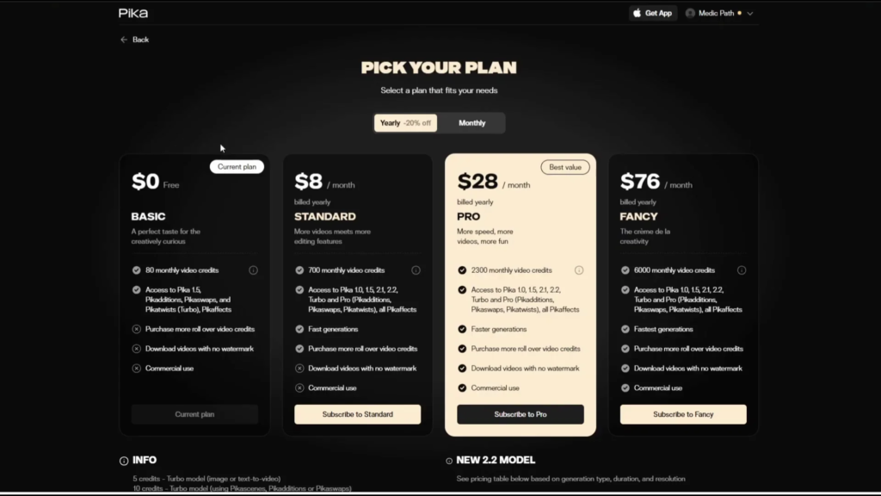Choose Subscribe to Fancy

[x=683, y=414]
